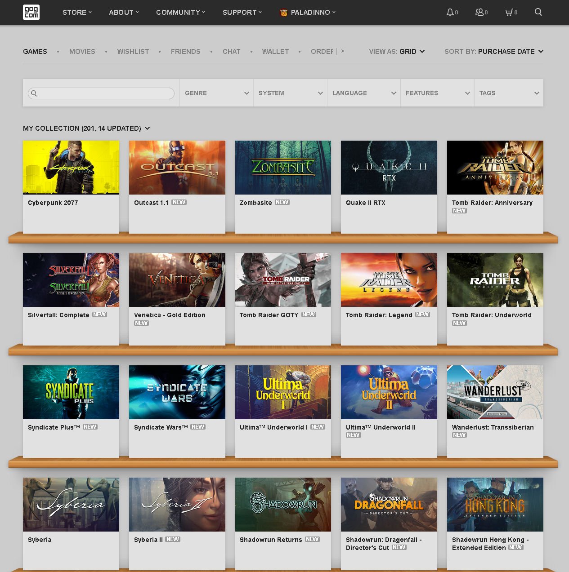This screenshot has height=572, width=569.
Task: Click the NEW badge on Tomb Raider GOTY
Action: [x=309, y=315]
